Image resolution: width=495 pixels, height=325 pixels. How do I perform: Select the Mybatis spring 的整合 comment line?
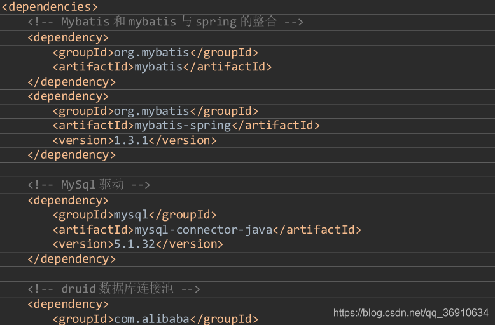coord(165,22)
